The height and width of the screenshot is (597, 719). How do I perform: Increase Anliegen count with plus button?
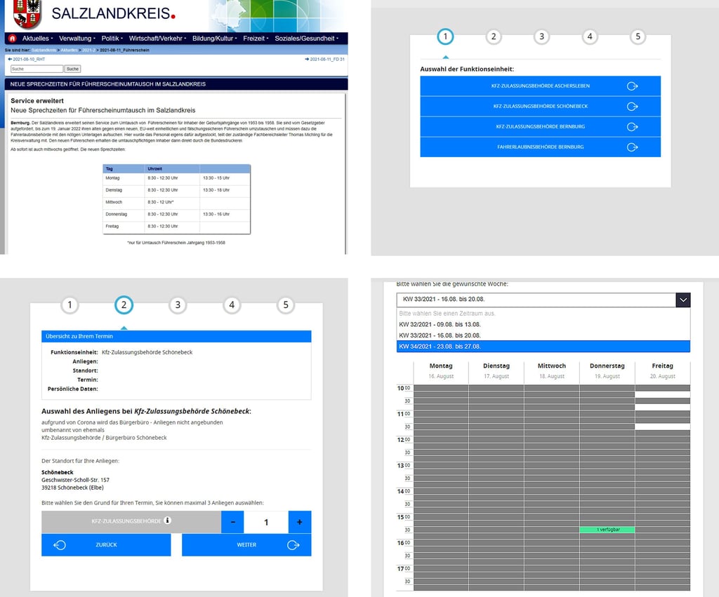tap(300, 522)
